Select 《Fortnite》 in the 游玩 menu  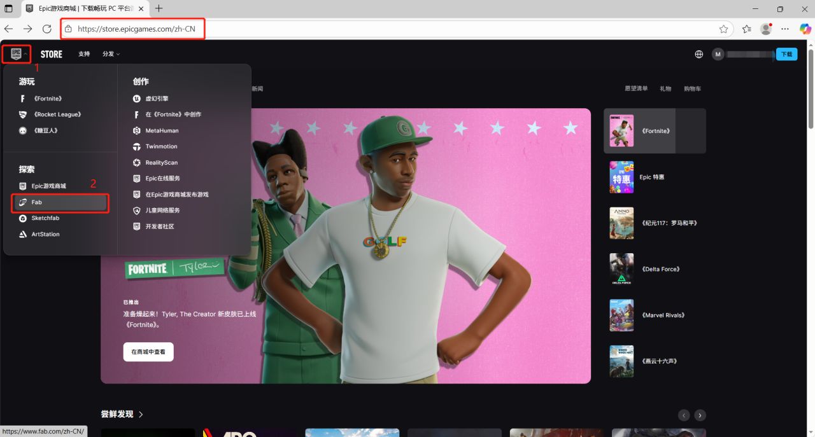point(48,99)
